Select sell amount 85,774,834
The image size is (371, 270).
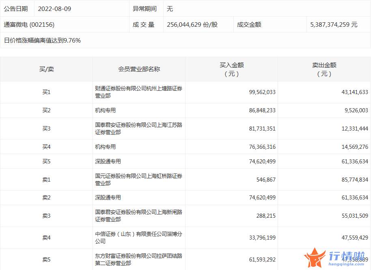[355, 180]
